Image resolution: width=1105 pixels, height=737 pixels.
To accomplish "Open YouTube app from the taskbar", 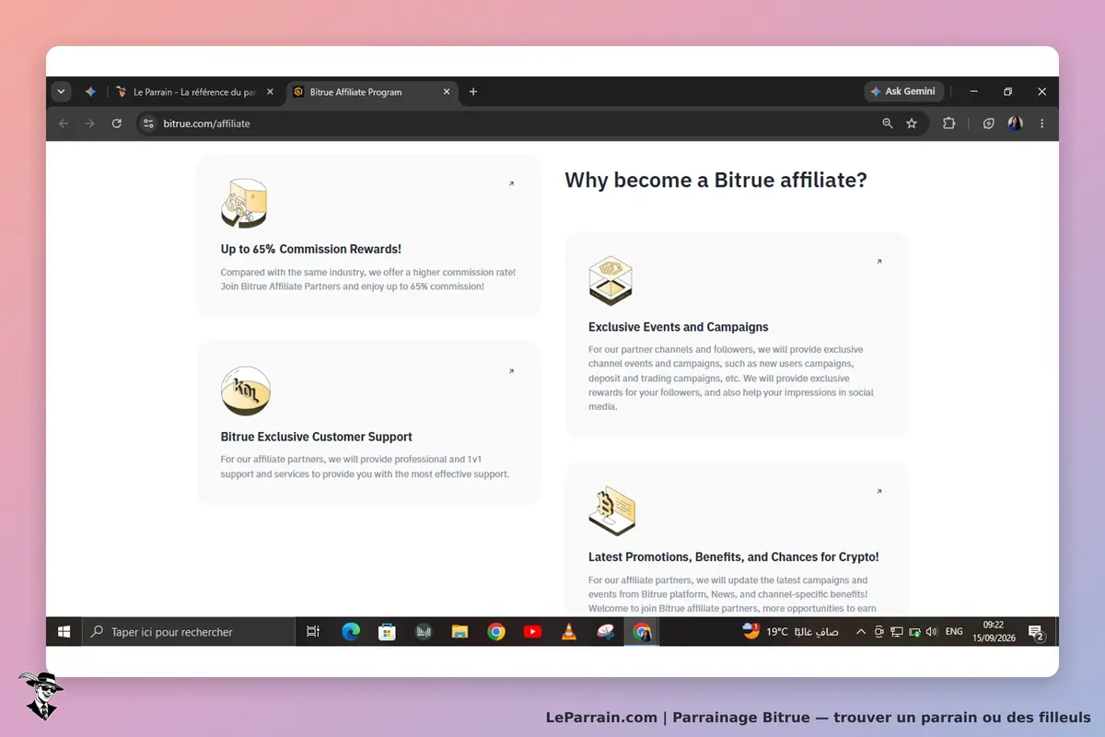I will (x=532, y=632).
